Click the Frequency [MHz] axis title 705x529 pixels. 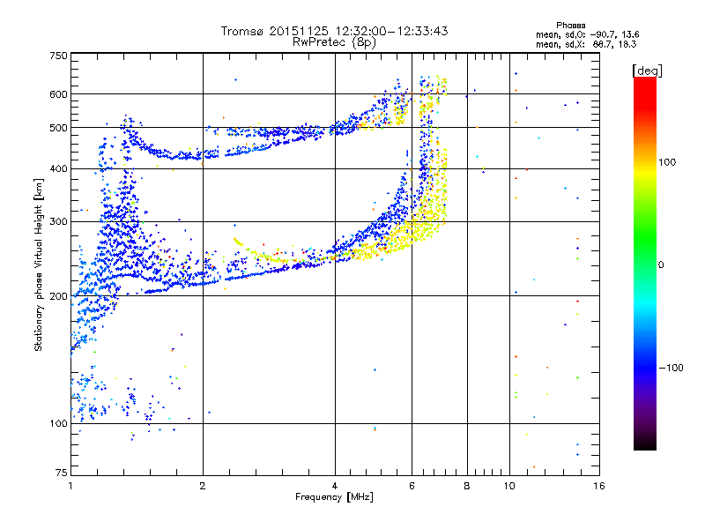point(334,497)
